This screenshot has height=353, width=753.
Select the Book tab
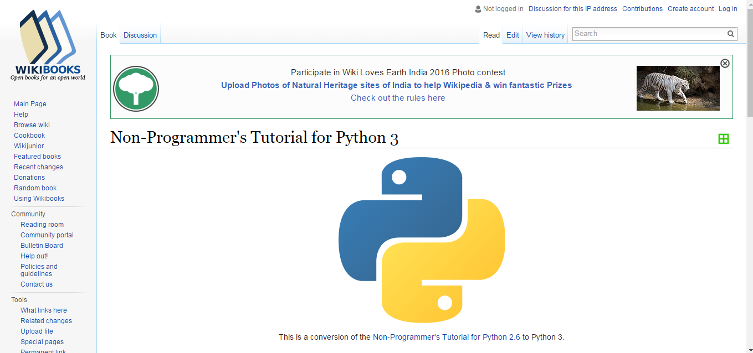point(108,35)
